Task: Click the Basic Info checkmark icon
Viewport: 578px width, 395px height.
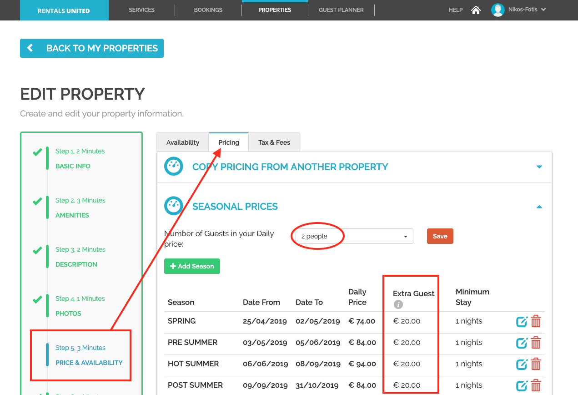Action: (37, 152)
